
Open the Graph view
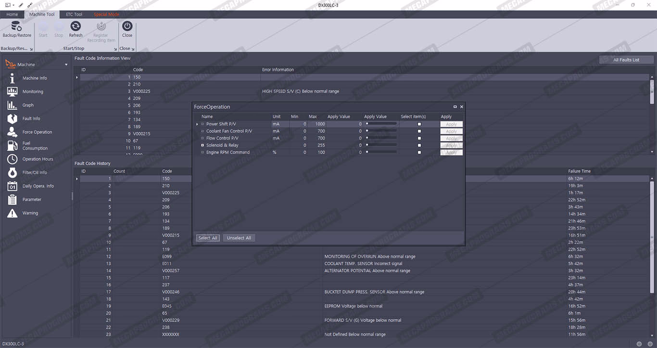tap(28, 105)
